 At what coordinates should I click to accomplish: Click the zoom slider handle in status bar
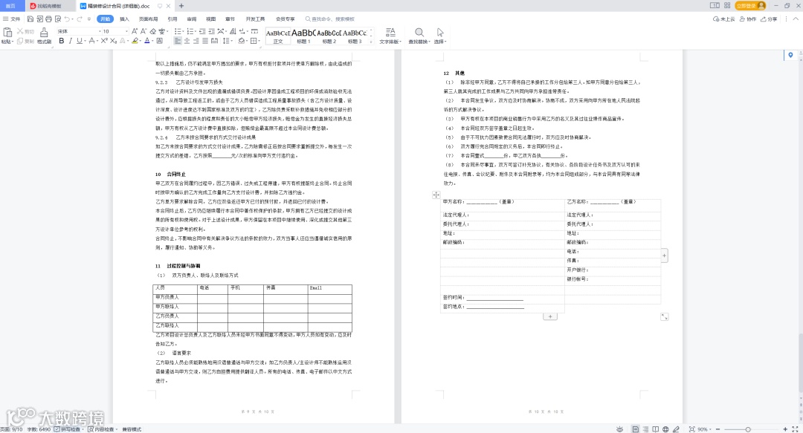click(748, 429)
